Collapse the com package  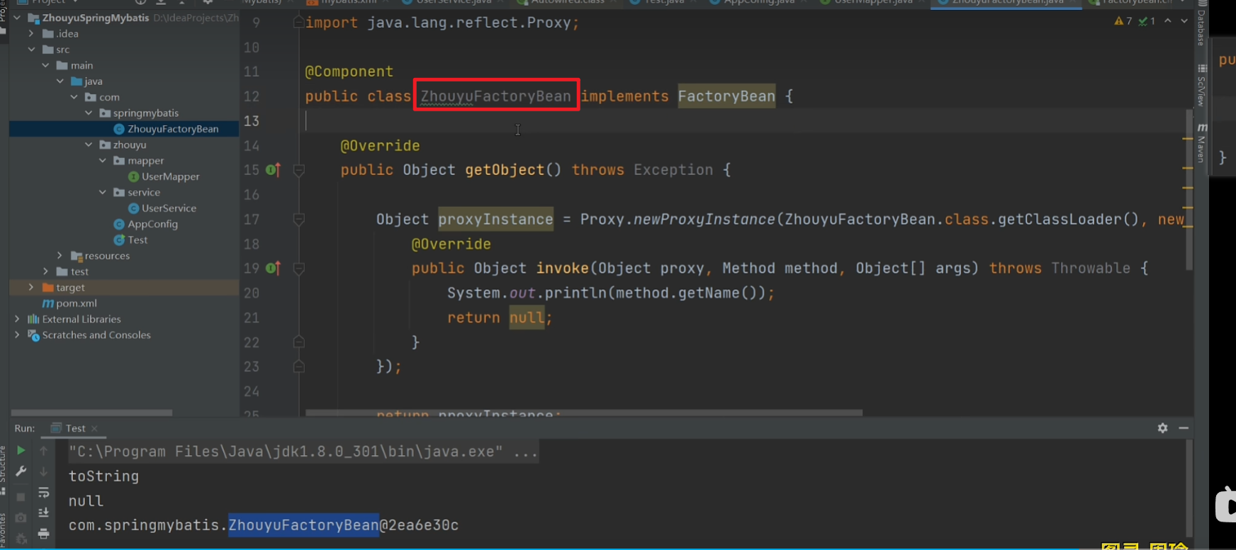[x=74, y=97]
